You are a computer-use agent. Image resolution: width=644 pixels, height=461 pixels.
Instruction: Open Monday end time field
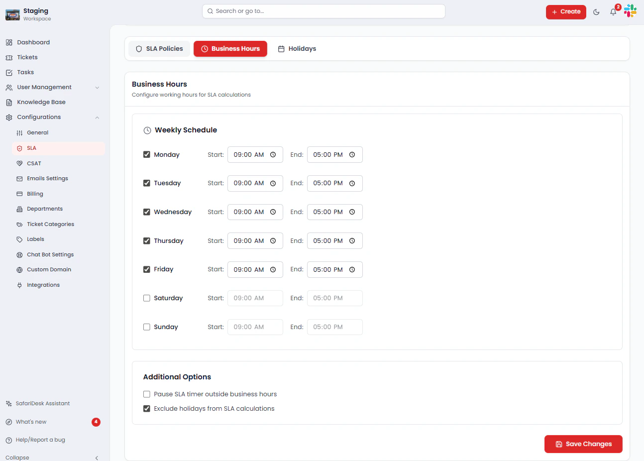tap(335, 155)
